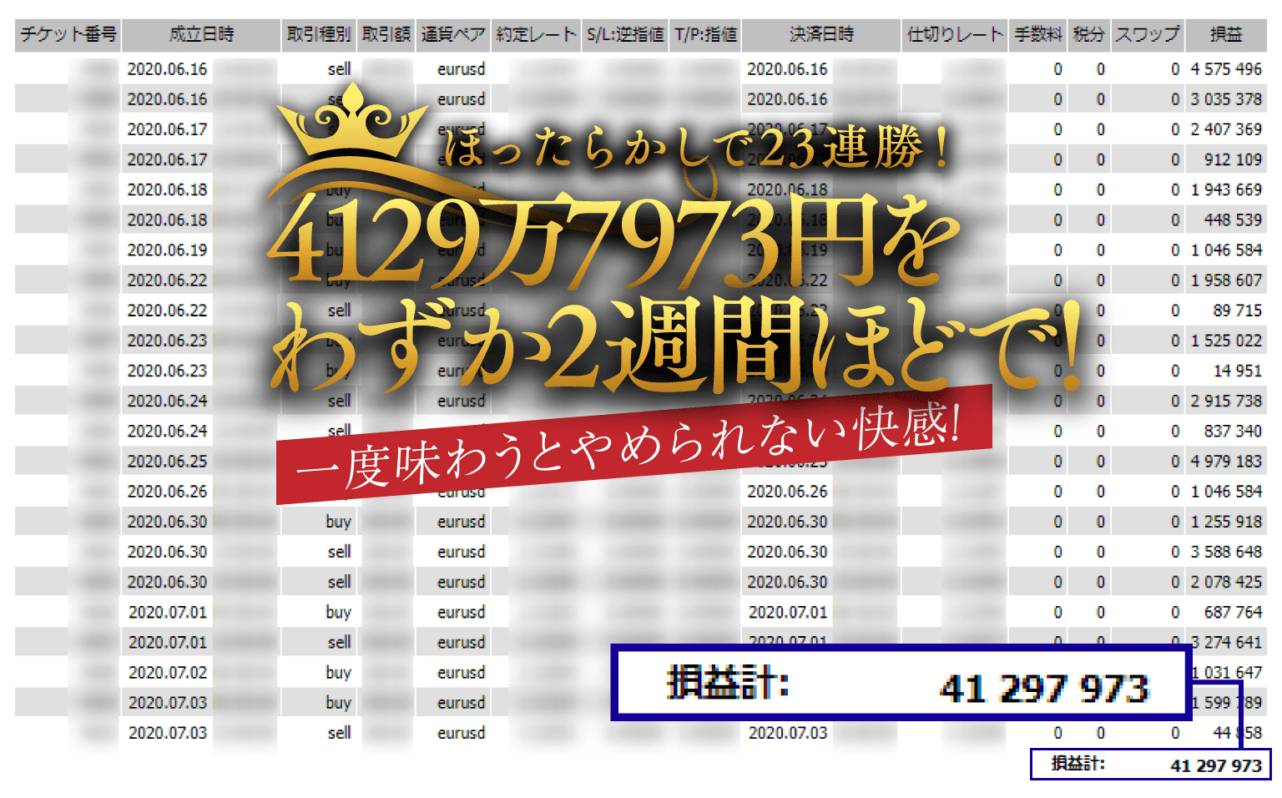Click the 通貨ペア column header
This screenshot has height=798, width=1282.
pos(453,34)
